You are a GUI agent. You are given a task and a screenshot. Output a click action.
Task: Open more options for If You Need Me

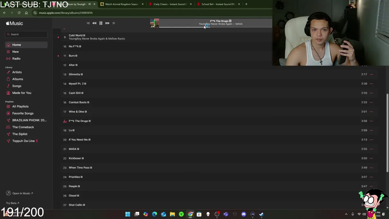pos(371,140)
